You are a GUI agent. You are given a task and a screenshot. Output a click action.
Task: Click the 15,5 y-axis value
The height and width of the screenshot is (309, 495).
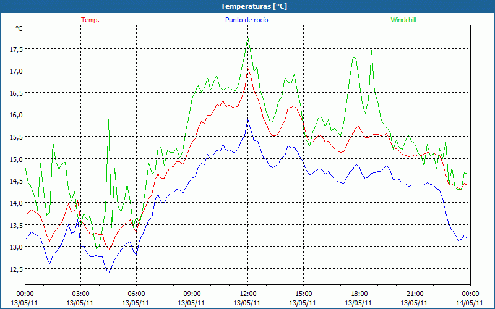point(17,137)
